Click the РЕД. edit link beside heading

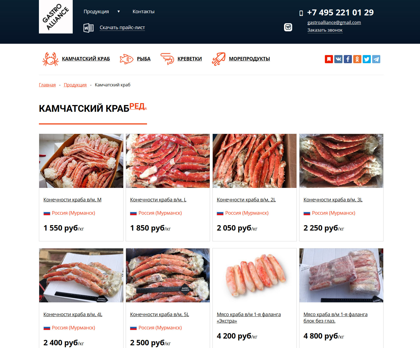pyautogui.click(x=138, y=106)
